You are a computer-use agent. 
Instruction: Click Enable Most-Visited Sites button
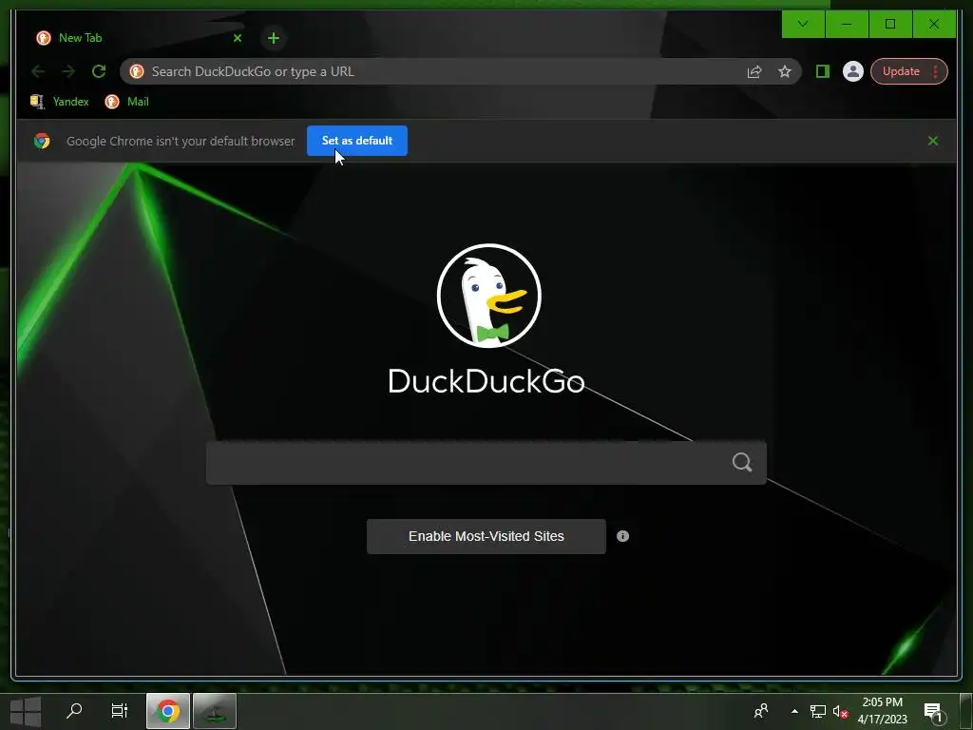tap(486, 536)
